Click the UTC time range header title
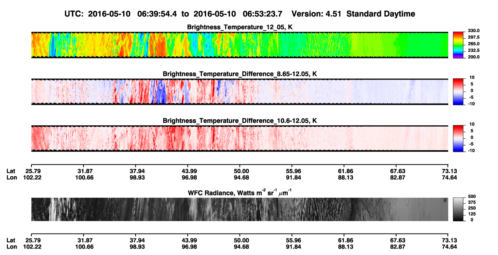This screenshot has height=255, width=498. 239,14
